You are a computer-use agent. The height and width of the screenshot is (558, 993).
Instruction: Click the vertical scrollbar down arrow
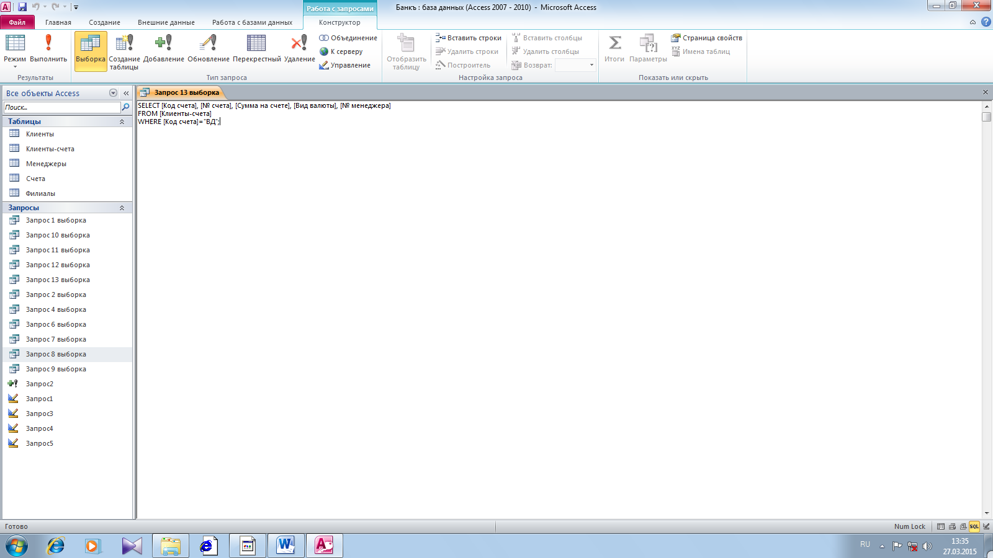pos(987,514)
